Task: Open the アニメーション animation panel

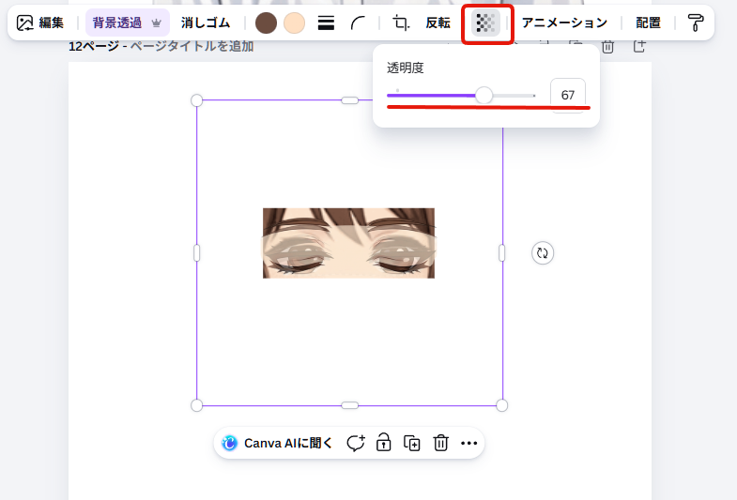Action: [564, 23]
